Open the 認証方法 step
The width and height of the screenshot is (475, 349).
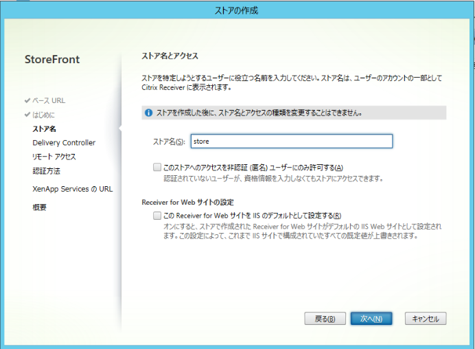point(47,171)
